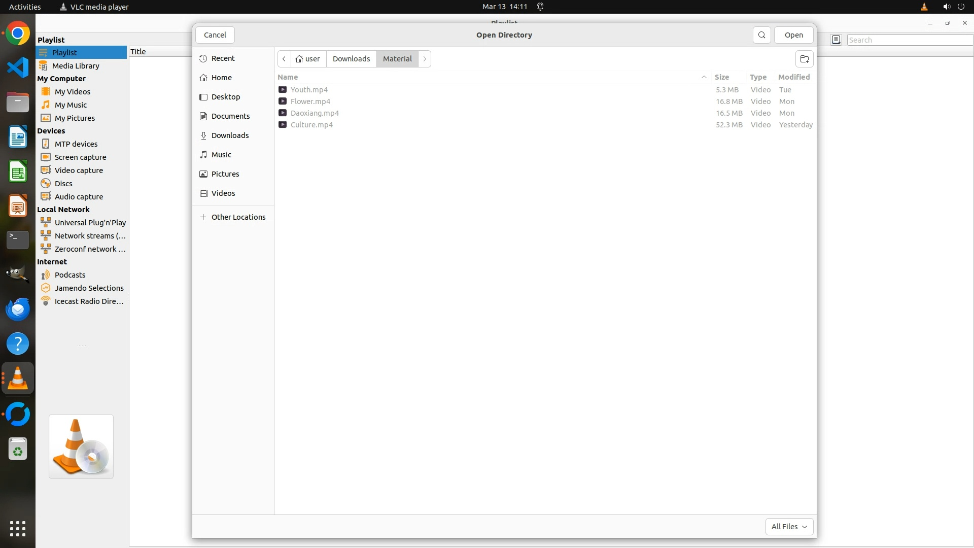Open Thunderbird from the Ubuntu dock
Viewport: 974px width, 548px height.
coord(18,309)
